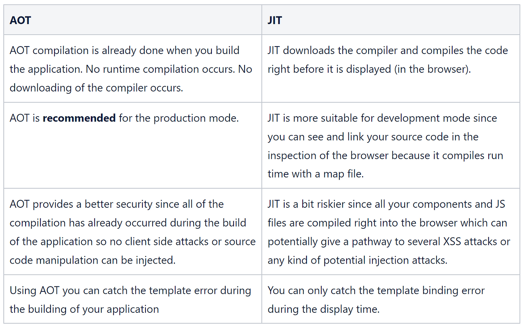Select the cell about AOT compilation already done
Viewport: 525px width, 327px height.
click(x=133, y=69)
